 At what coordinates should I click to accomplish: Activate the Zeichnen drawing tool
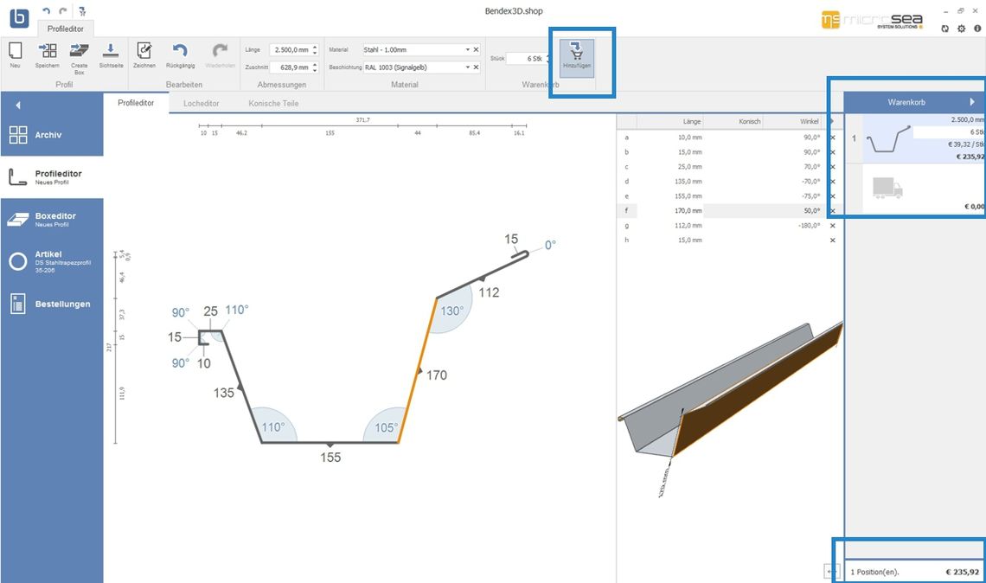coord(144,54)
